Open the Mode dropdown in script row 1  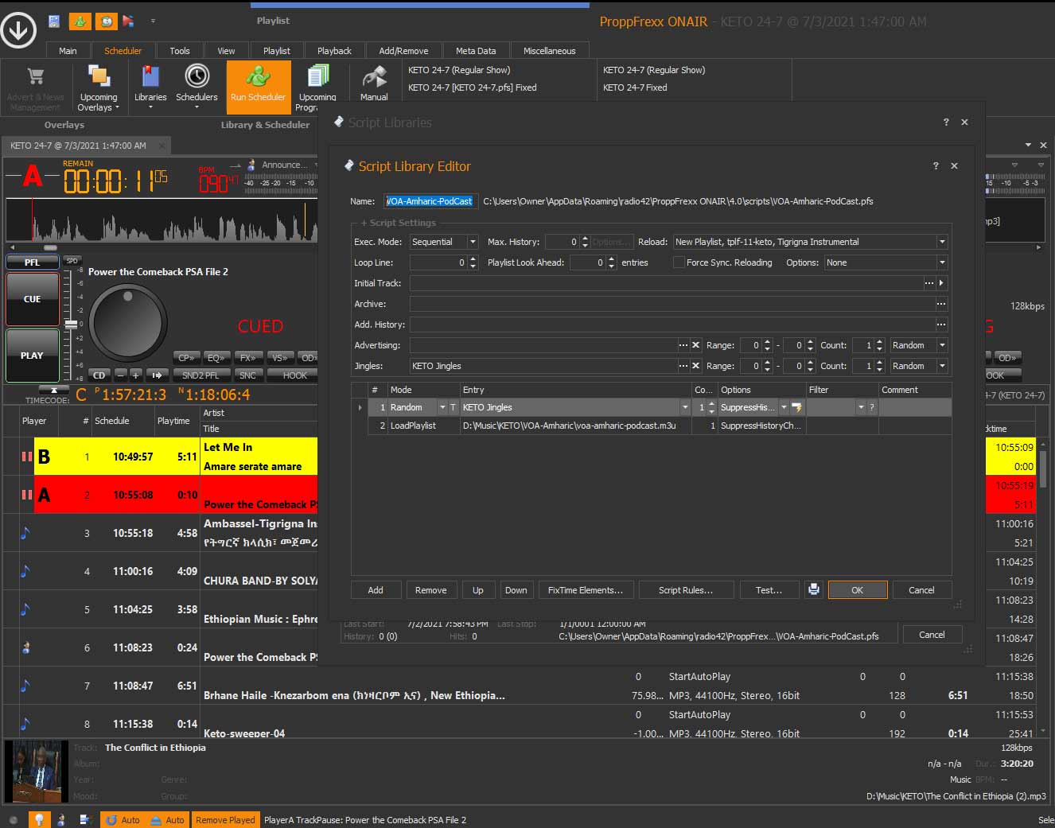point(442,407)
